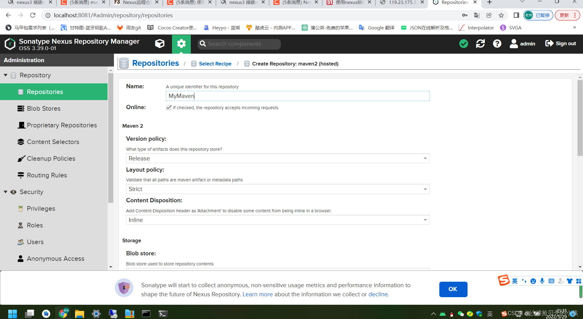The width and height of the screenshot is (583, 319).
Task: Open Anonymous Access settings
Action: (54, 259)
